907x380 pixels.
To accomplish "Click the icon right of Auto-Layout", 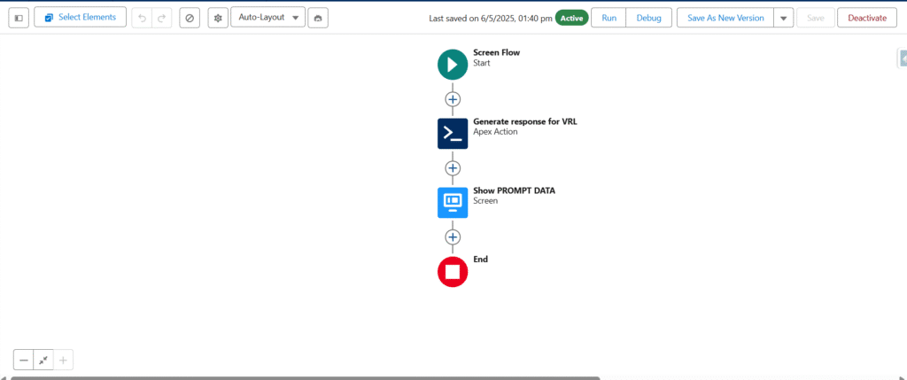I will tap(318, 18).
